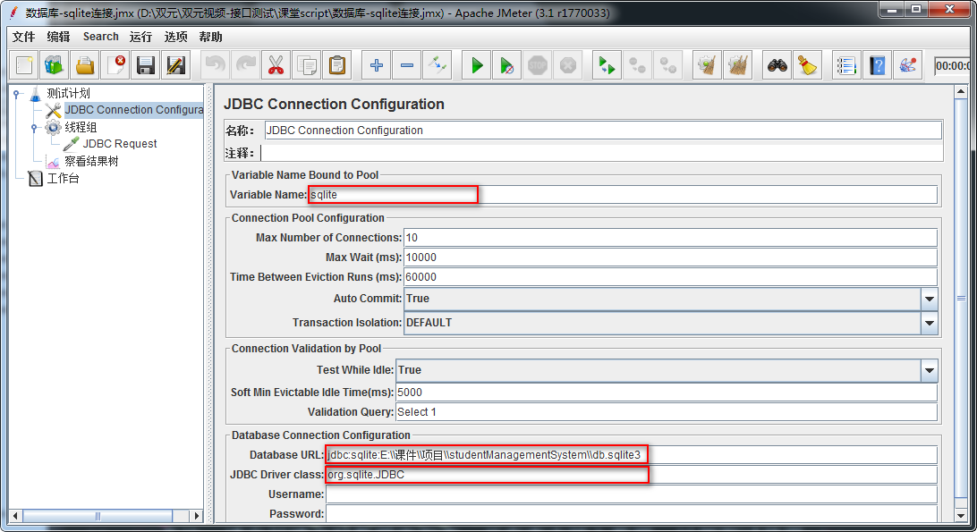Click the right panel vertical scrollbar down arrow

(x=960, y=516)
